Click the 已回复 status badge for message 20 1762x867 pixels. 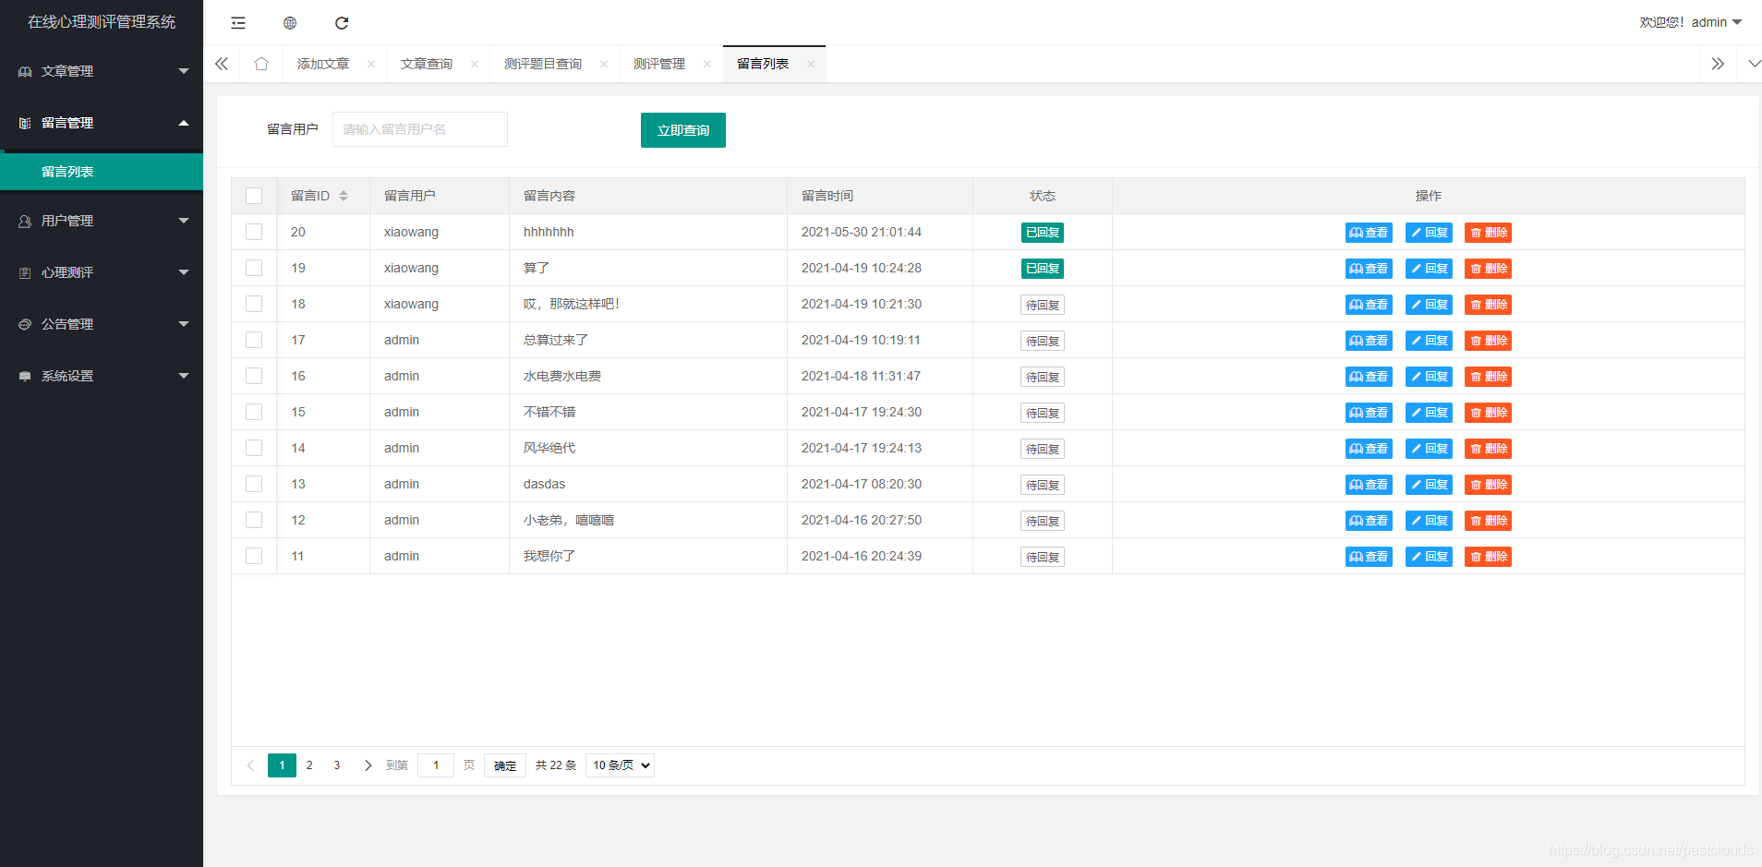1043,233
